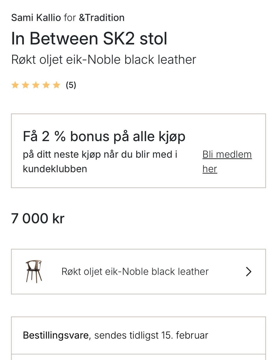Select the middle (third) rating star

click(36, 85)
